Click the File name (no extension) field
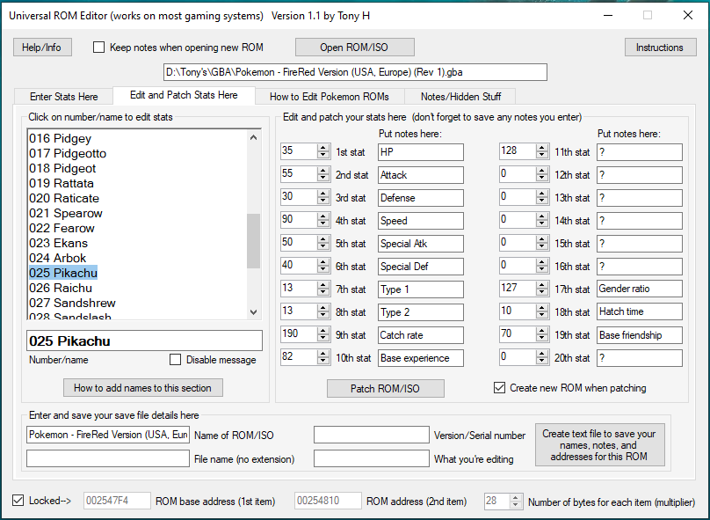Screen dimensions: 710x520 coord(108,458)
